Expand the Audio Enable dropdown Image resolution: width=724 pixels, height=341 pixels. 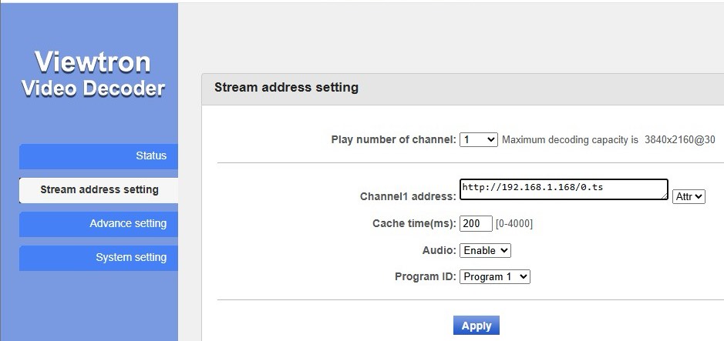485,250
